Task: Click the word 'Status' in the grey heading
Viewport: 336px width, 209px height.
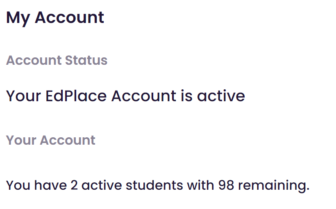Action: [x=86, y=60]
